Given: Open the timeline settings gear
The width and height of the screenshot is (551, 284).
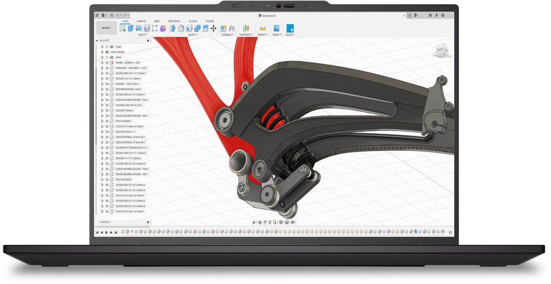Looking at the screenshot, I should coord(450,233).
